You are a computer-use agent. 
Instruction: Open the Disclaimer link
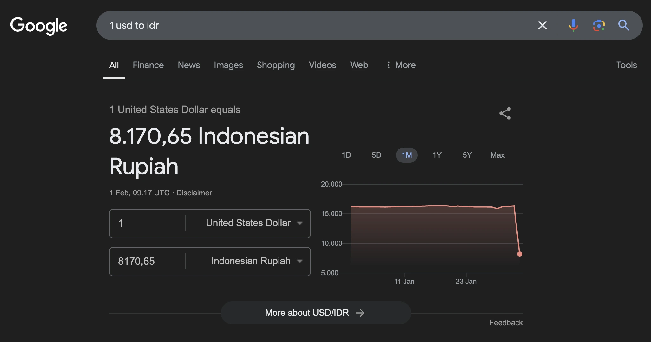[194, 193]
